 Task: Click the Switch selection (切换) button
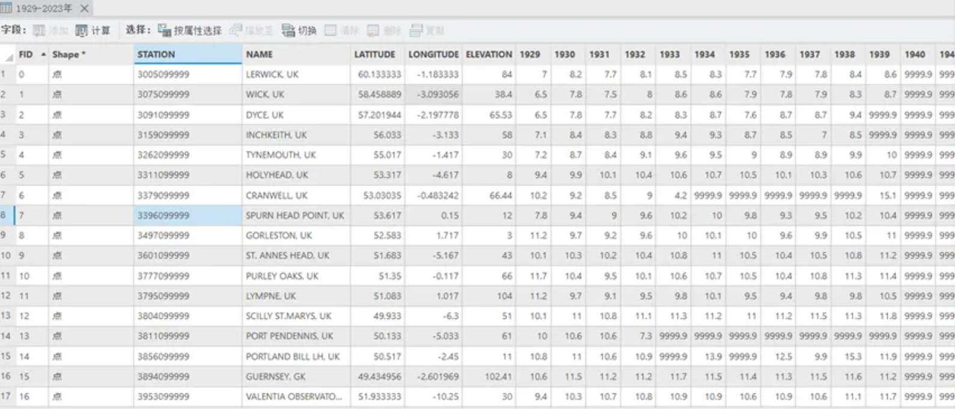299,31
